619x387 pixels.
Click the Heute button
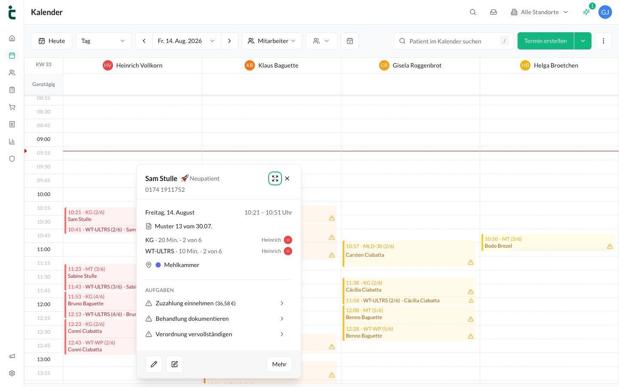pyautogui.click(x=52, y=41)
